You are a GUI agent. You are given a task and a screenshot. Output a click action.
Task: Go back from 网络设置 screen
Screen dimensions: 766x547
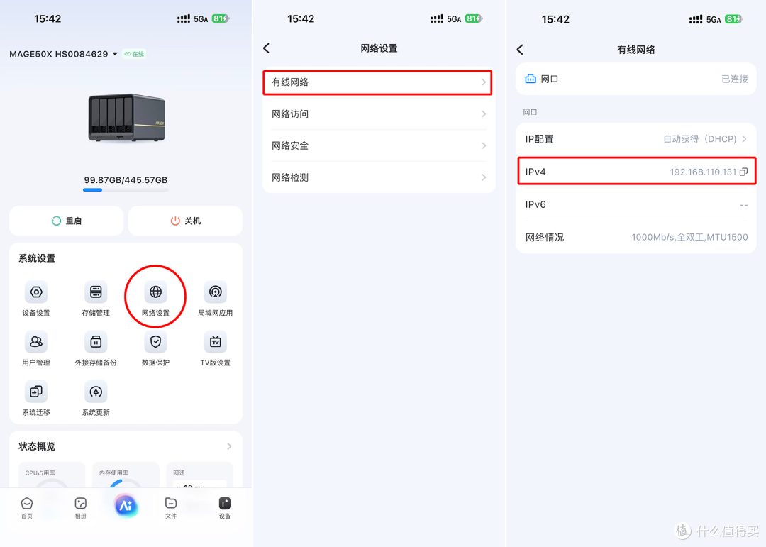tap(266, 48)
